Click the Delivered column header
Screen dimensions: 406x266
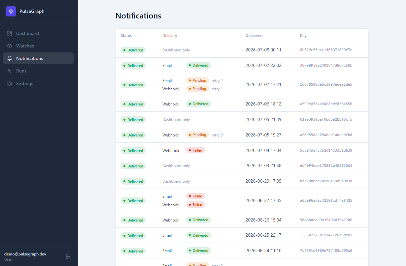(254, 36)
